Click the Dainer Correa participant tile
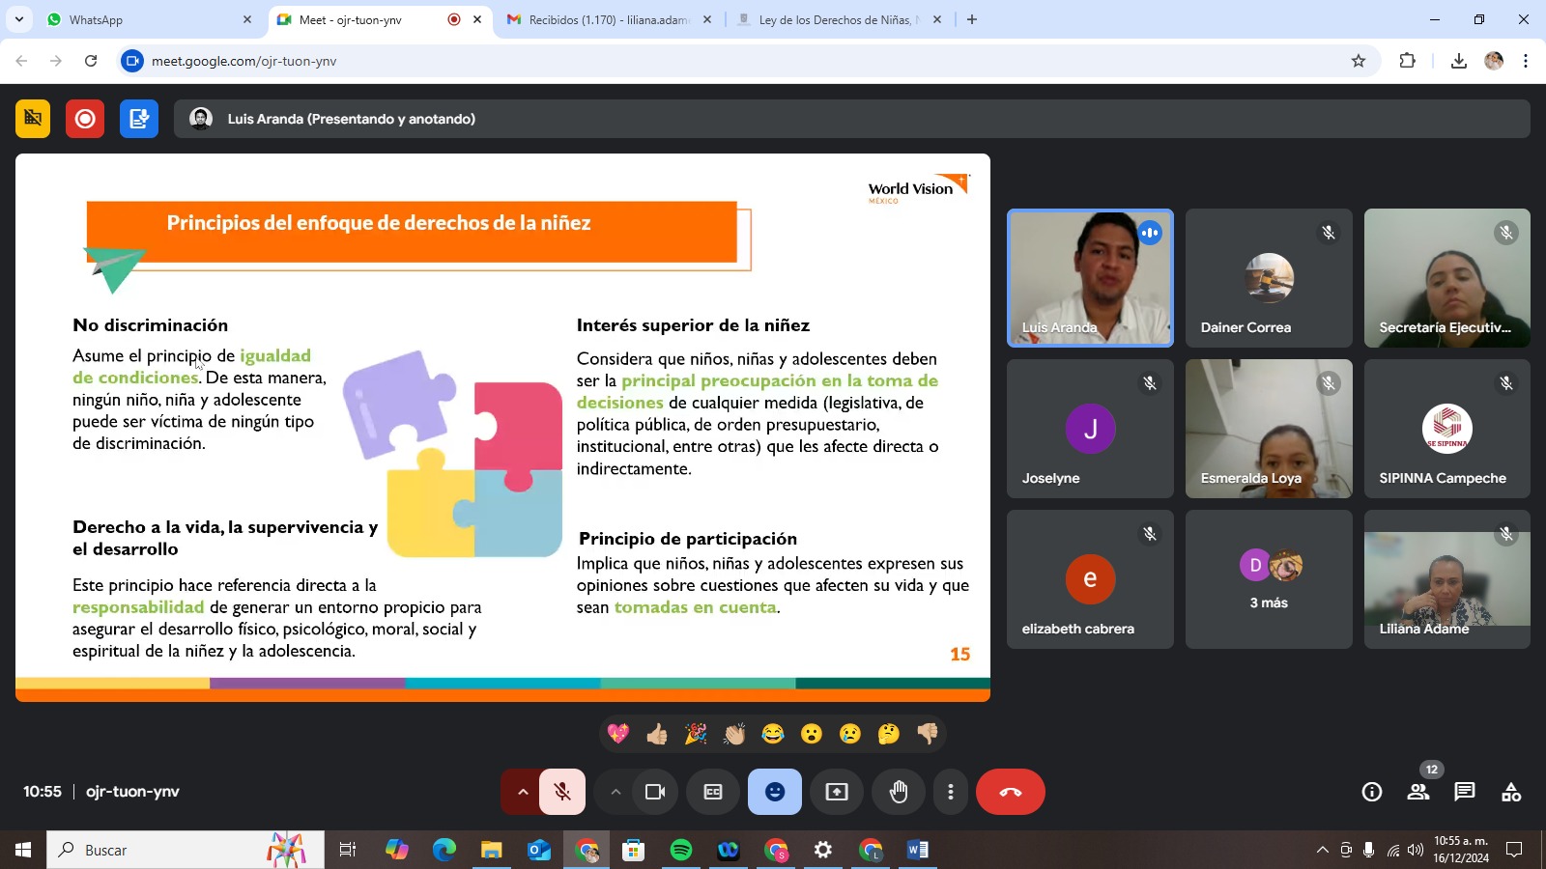The height and width of the screenshot is (869, 1546). 1269,278
